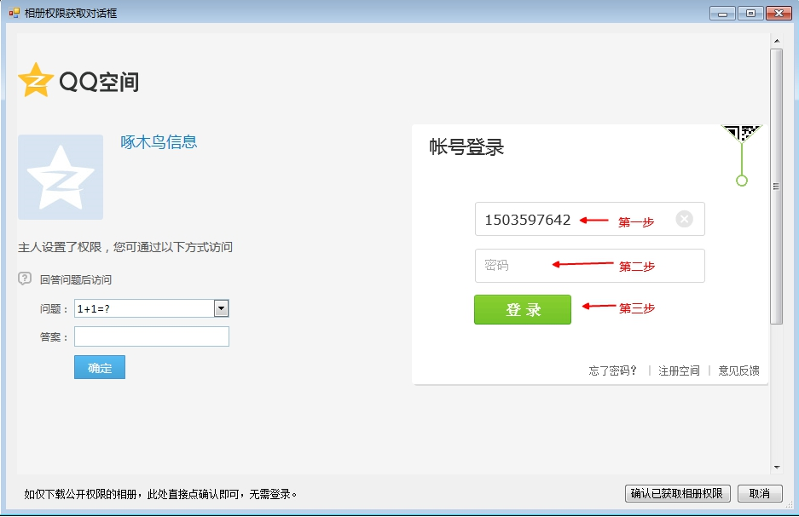Open the 注册空间 link

[679, 371]
